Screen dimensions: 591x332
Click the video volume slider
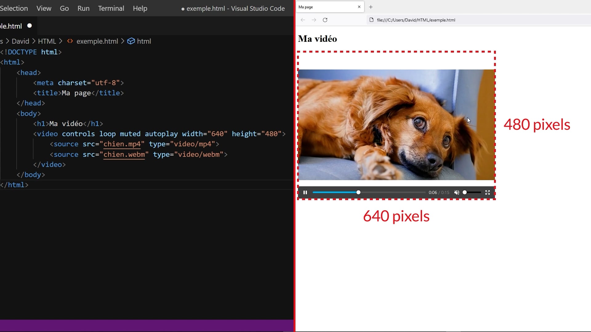tap(472, 192)
